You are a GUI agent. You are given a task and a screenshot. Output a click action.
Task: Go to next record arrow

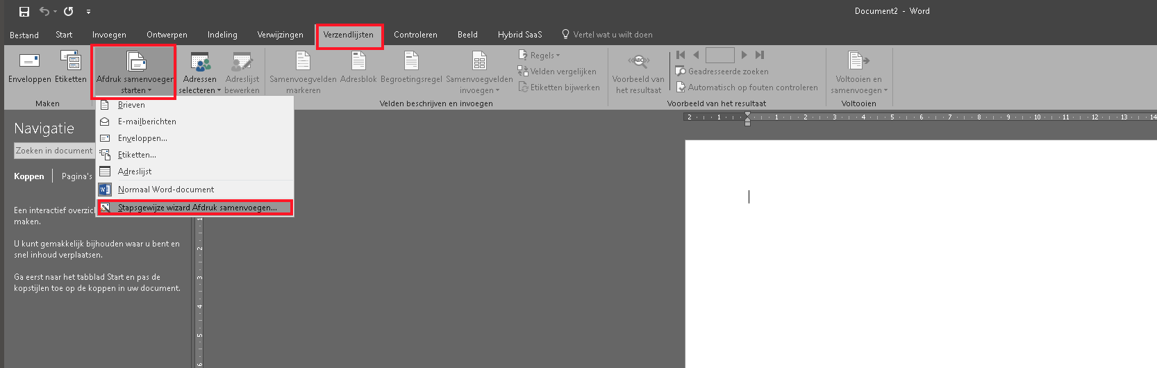[744, 55]
